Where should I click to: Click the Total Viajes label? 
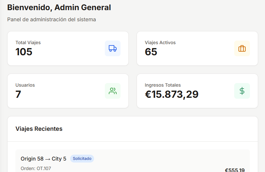(x=28, y=43)
